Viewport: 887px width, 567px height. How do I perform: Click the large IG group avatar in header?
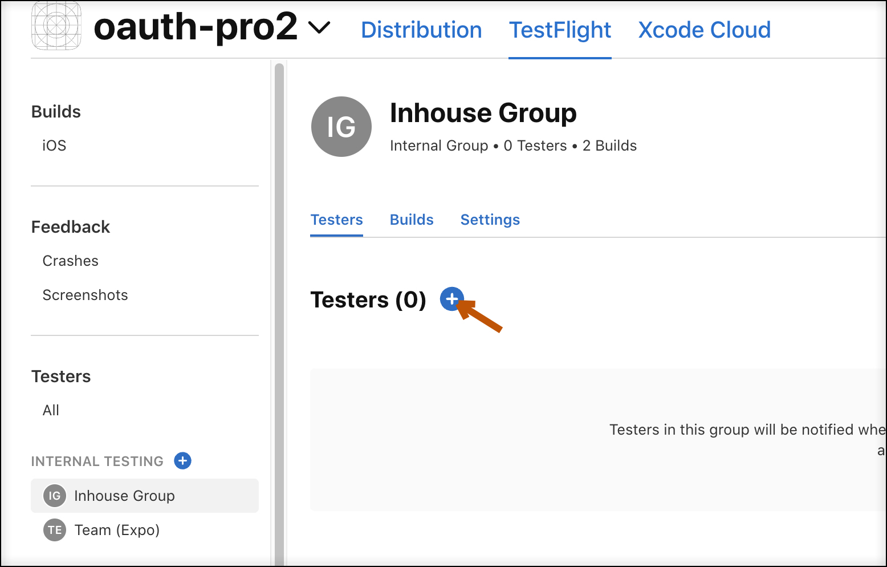coord(341,127)
